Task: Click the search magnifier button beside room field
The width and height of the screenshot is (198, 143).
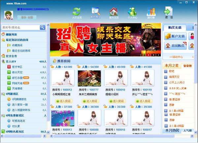Action: tap(43, 27)
